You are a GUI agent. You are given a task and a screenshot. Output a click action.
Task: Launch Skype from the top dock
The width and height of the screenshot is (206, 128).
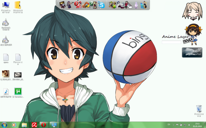click(101, 5)
